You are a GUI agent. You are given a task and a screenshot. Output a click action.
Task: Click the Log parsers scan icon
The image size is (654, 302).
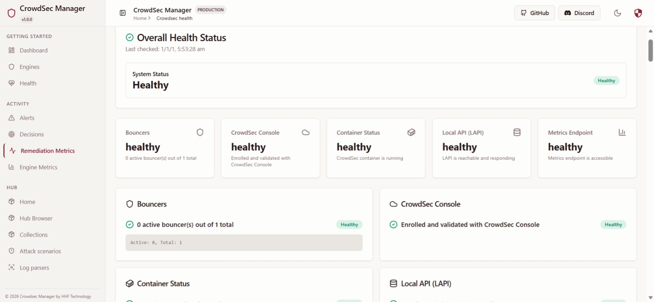point(12,268)
